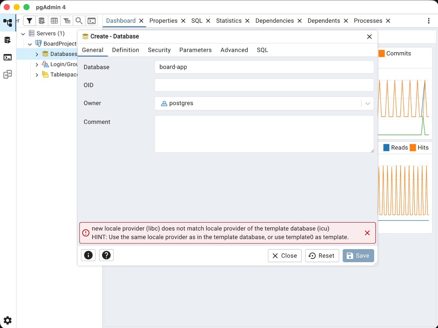Expand the Databases tree node
Screen dimensions: 438x328
click(x=37, y=54)
